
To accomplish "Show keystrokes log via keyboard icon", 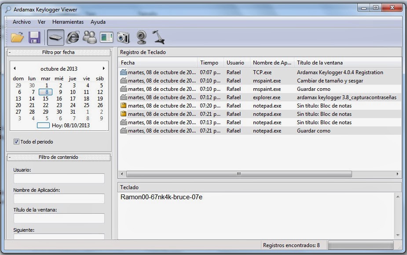I will coord(55,37).
